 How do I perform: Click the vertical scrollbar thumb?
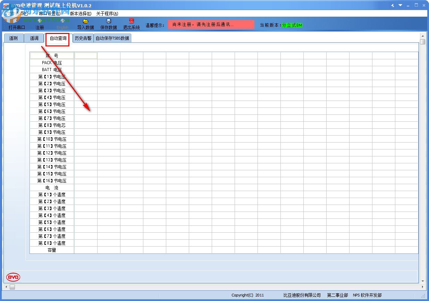423,42
